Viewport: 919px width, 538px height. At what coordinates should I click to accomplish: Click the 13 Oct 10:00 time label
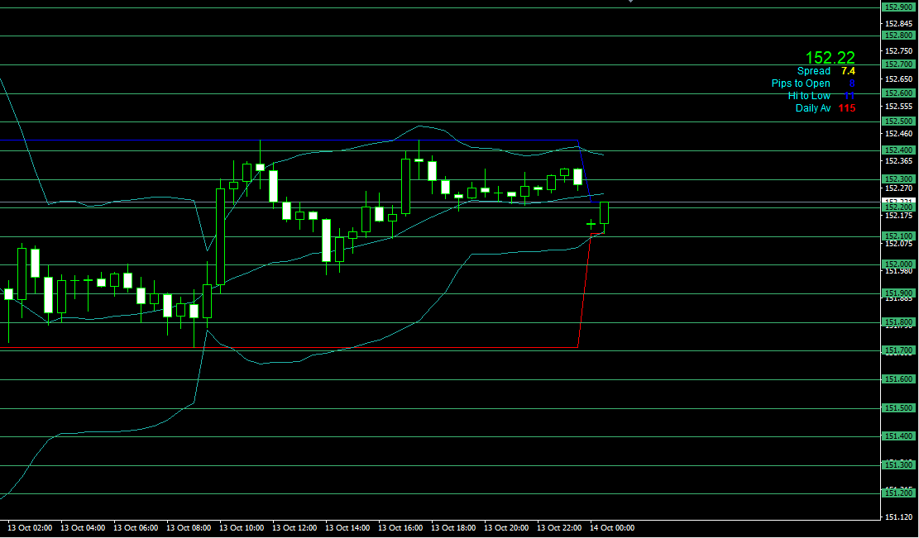242,527
